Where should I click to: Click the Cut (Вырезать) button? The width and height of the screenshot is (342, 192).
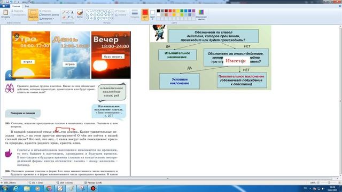pos(17,11)
